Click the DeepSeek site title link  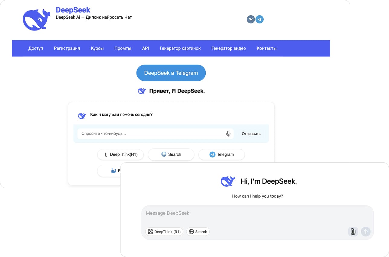73,10
